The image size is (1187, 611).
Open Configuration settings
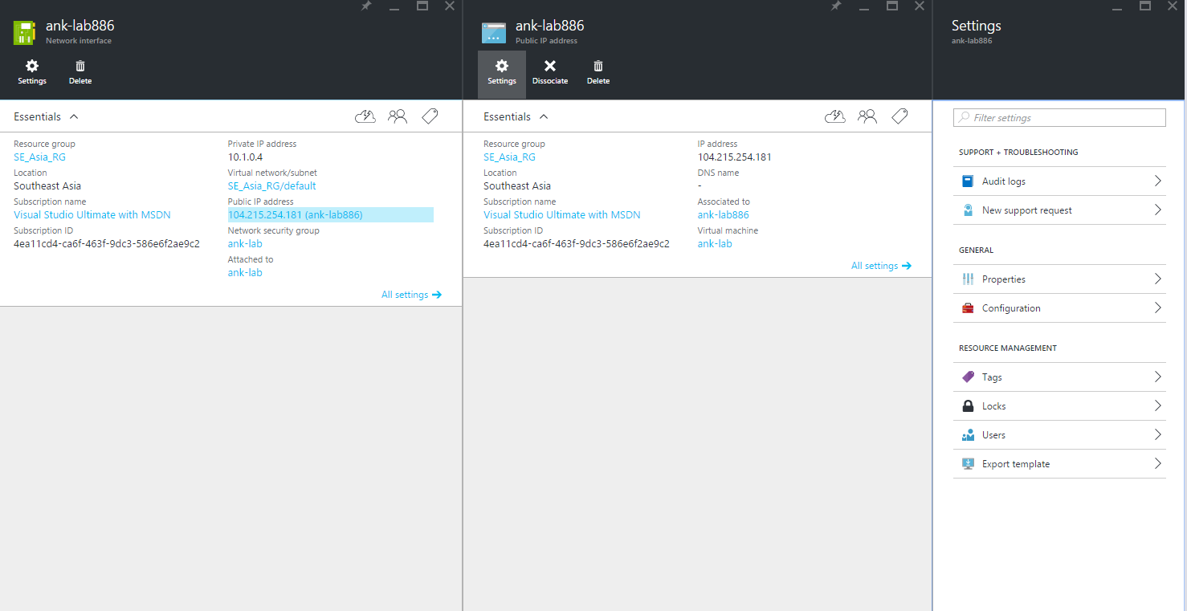(1059, 308)
